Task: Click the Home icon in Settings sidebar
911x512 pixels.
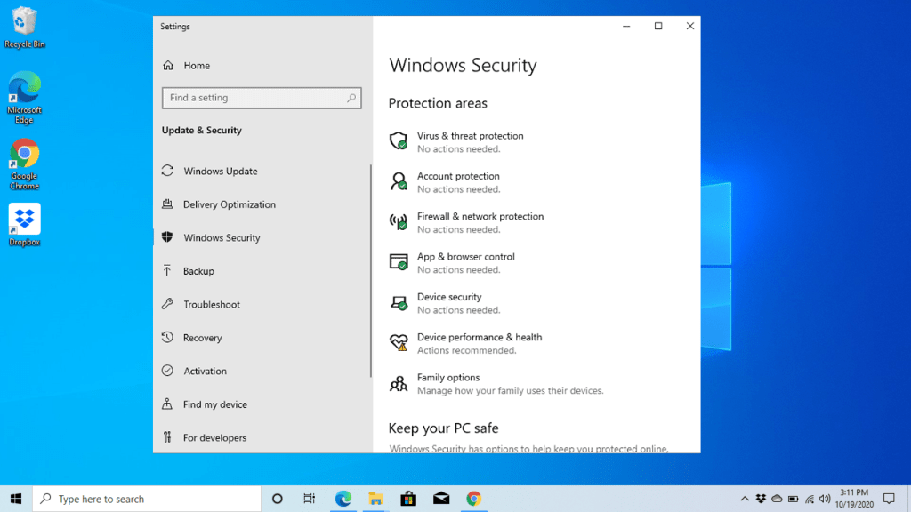Action: point(168,65)
